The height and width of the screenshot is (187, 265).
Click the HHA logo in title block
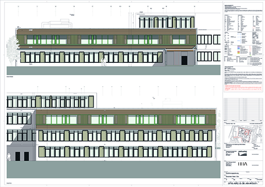(x=243, y=164)
